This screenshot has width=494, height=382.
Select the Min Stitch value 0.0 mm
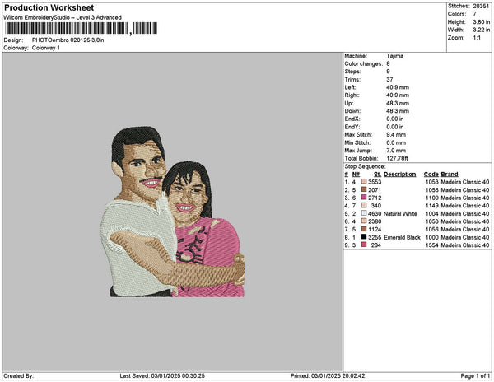396,142
